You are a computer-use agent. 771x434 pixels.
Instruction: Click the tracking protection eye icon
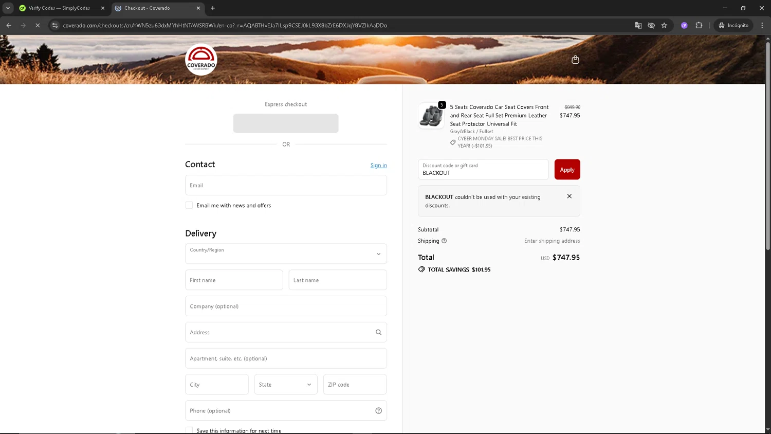point(651,25)
